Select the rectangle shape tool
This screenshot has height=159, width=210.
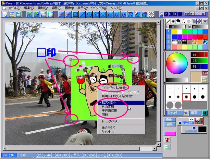[75, 14]
